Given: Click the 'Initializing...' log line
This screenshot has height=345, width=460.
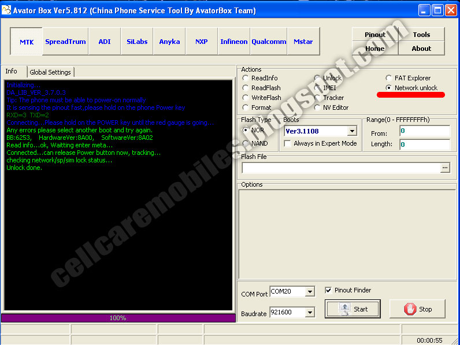Looking at the screenshot, I should (24, 85).
